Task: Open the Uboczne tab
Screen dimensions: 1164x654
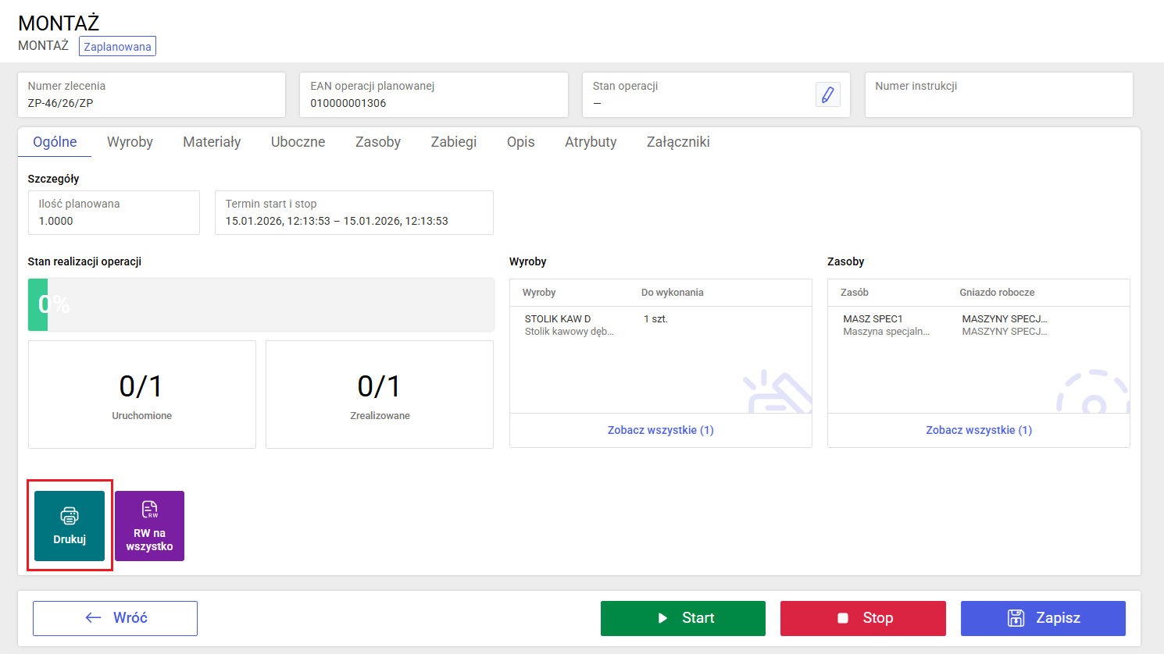Action: (x=298, y=142)
